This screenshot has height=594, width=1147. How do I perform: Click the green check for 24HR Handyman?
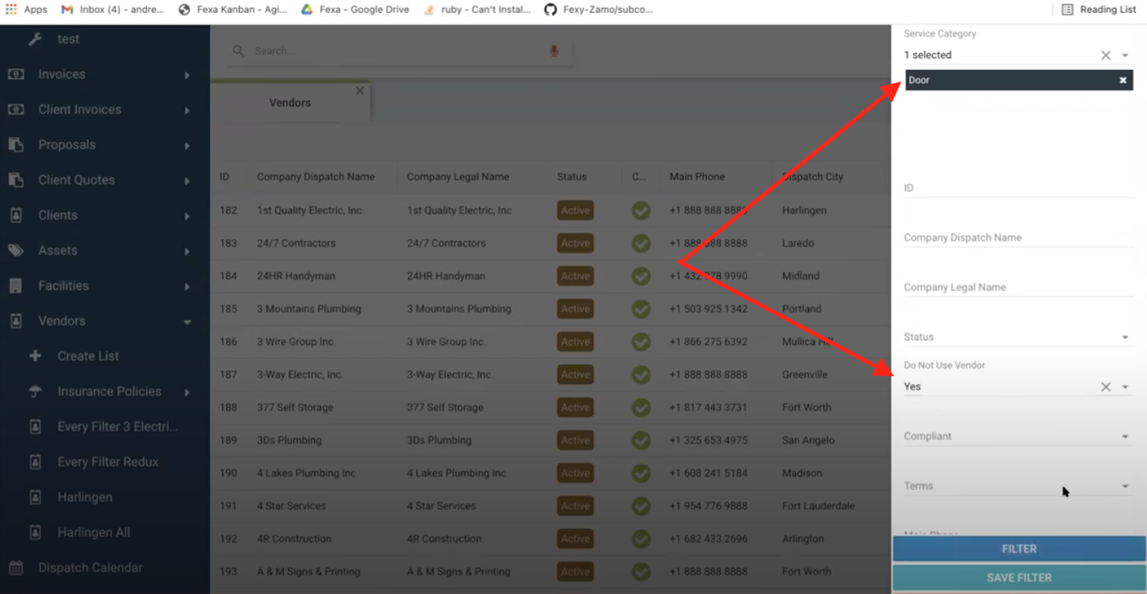641,277
